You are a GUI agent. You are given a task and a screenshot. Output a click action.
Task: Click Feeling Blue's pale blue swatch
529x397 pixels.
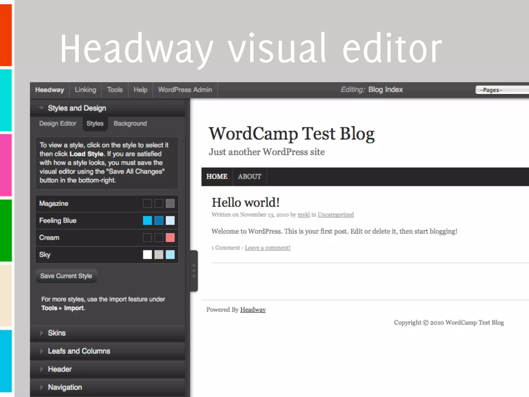[170, 221]
